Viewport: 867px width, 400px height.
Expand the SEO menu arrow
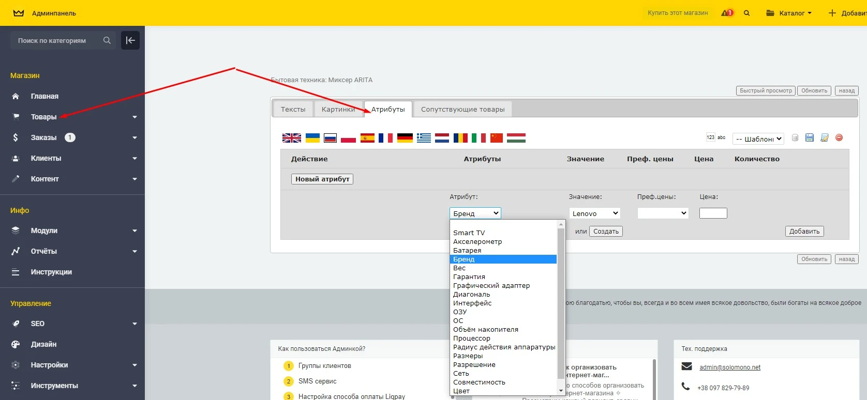[x=134, y=324]
